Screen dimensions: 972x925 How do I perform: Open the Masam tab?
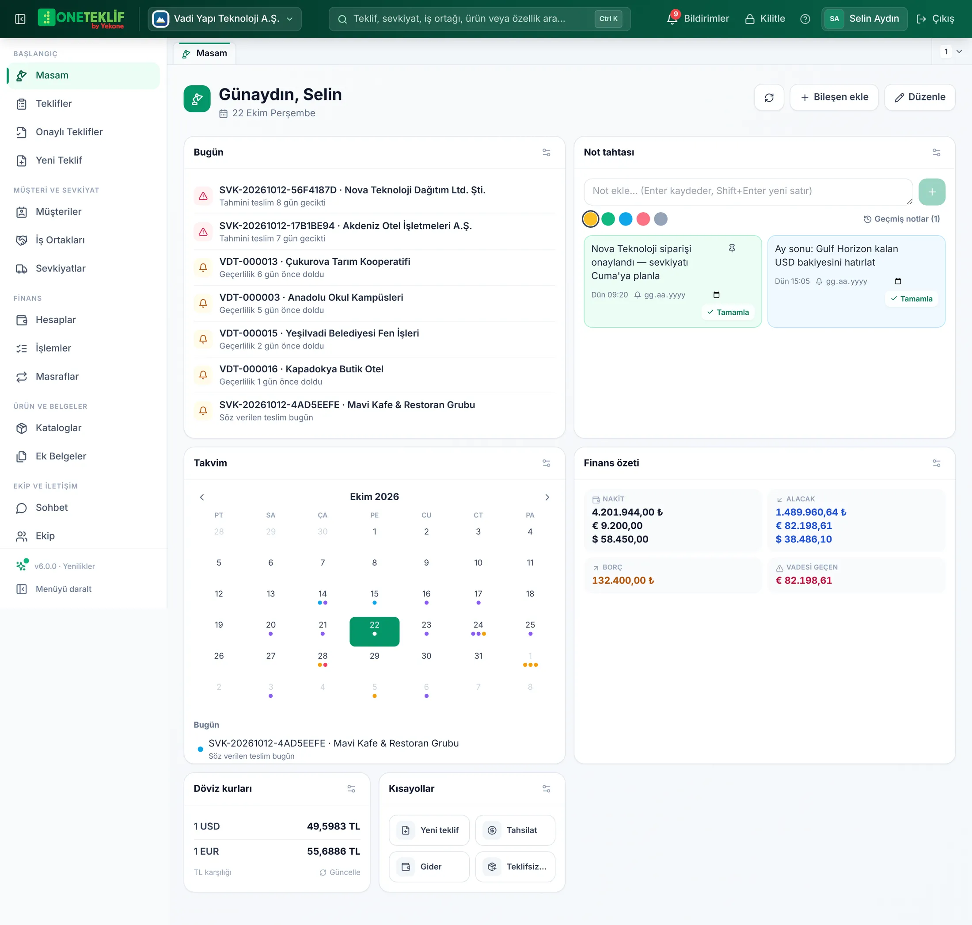(205, 53)
